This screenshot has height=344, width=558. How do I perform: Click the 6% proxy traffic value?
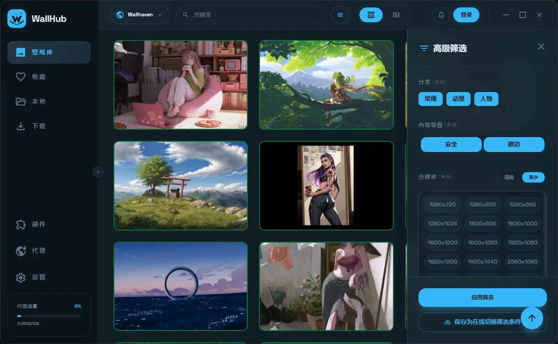pyautogui.click(x=78, y=306)
